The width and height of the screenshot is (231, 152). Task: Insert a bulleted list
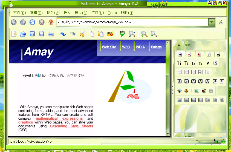[x=179, y=72]
